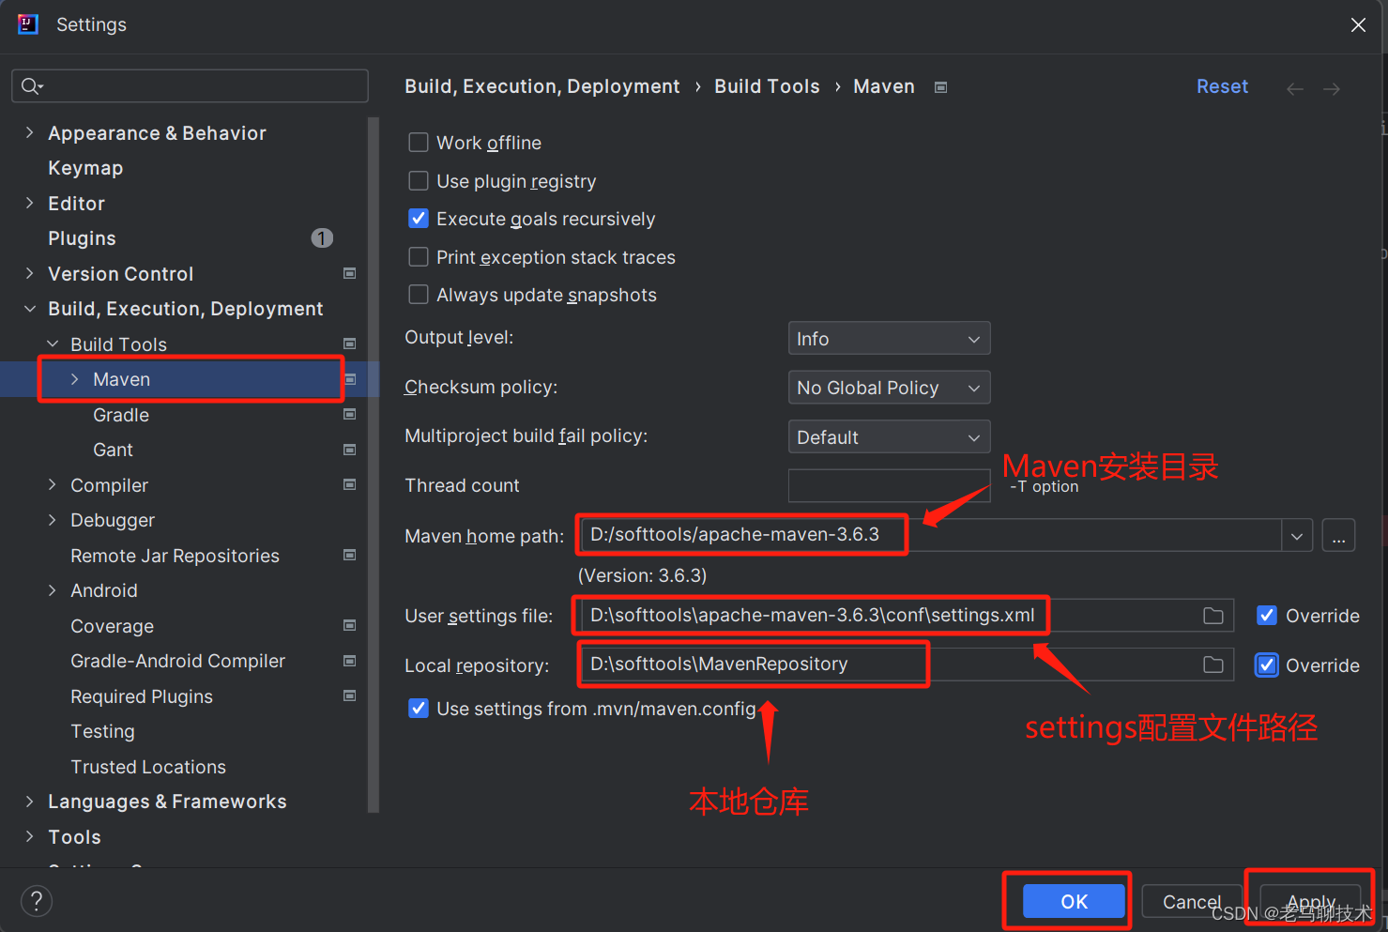Click the browse ellipsis button for Maven home
1388x932 pixels.
coord(1338,536)
